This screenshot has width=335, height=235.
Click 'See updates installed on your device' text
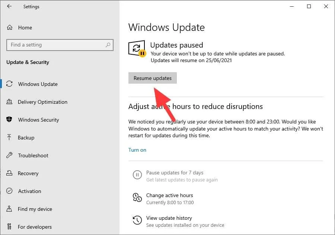185,225
